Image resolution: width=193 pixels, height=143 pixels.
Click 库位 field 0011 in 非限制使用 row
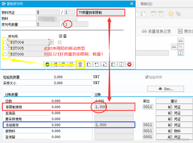(x=148, y=107)
